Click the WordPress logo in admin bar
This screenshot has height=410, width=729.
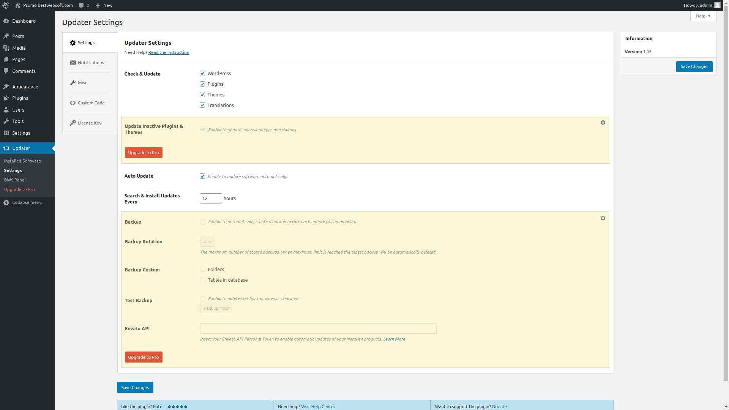[x=5, y=5]
